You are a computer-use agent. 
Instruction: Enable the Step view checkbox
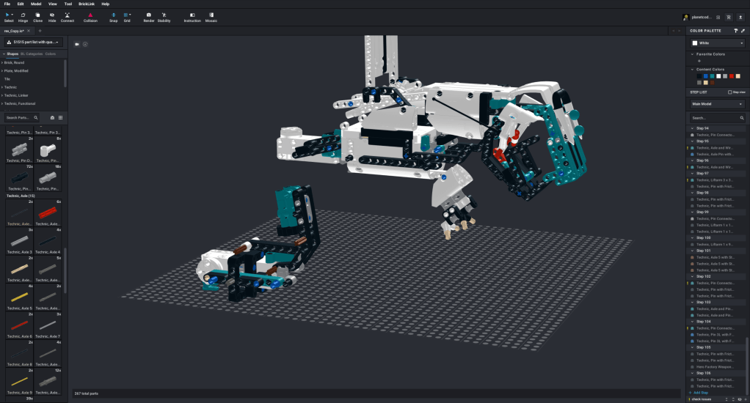pyautogui.click(x=729, y=92)
